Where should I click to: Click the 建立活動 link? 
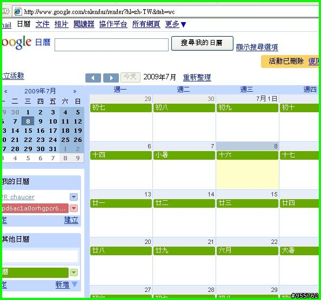point(13,76)
